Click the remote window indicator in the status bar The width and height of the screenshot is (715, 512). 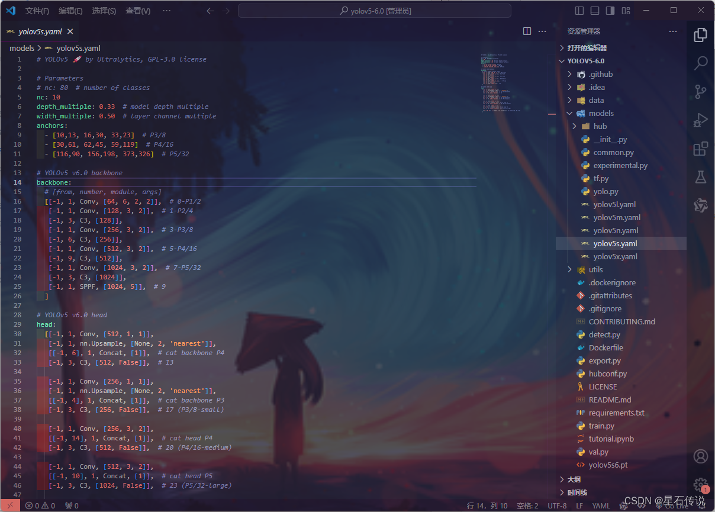(x=10, y=505)
